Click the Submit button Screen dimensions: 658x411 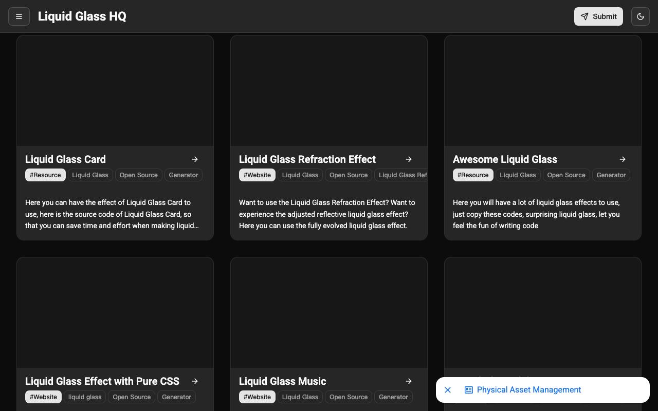click(x=598, y=16)
